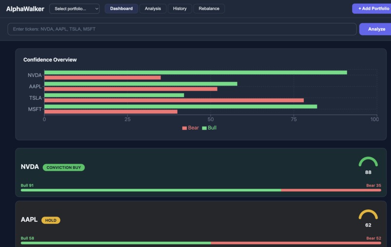391x247 pixels.
Task: Click the NVDA axis label in chart
Action: tap(34, 75)
